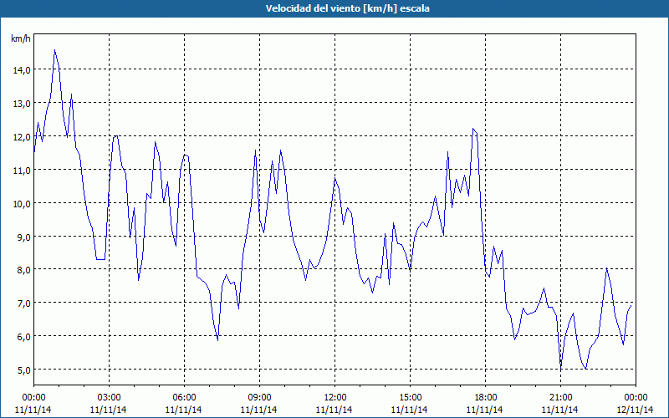The width and height of the screenshot is (669, 418).
Task: Click the 11,0 y-axis label
Action: [x=22, y=170]
